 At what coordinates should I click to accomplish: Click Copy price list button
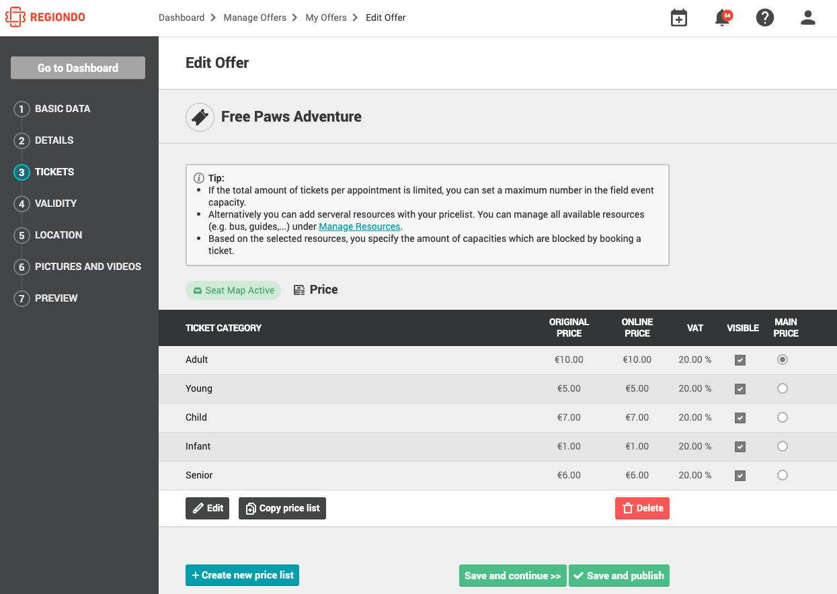pos(282,509)
